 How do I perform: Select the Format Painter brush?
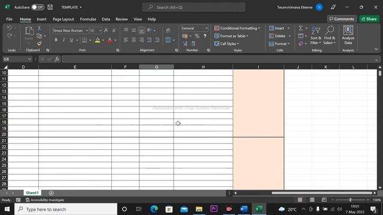[39, 44]
